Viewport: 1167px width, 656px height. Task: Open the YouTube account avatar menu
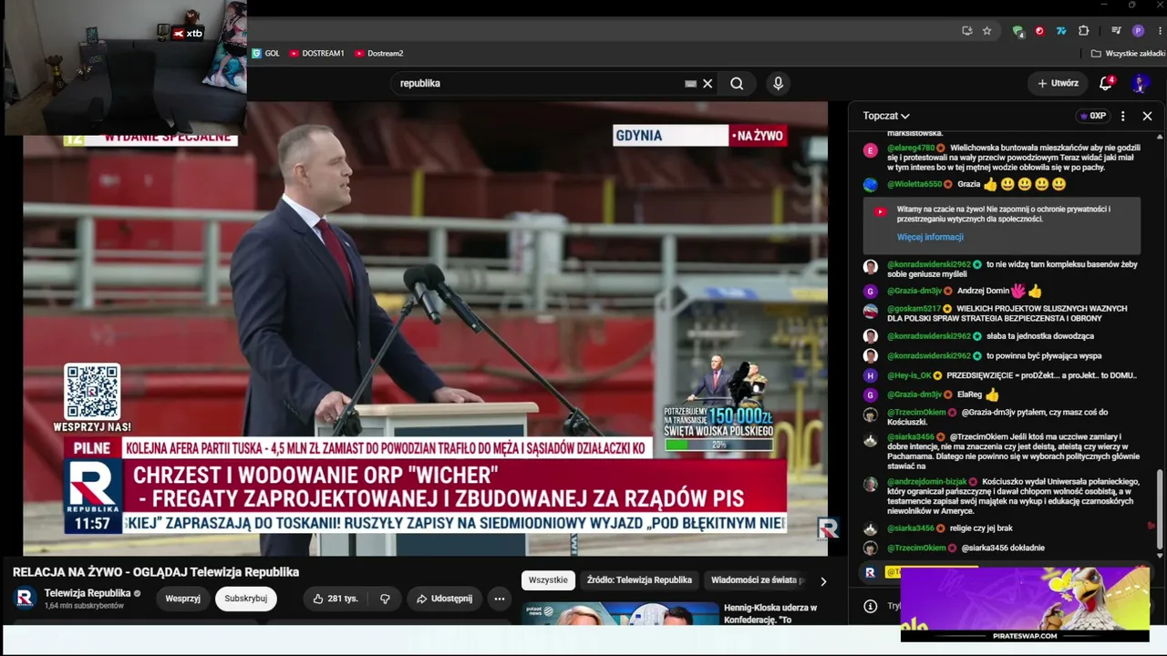click(1140, 84)
